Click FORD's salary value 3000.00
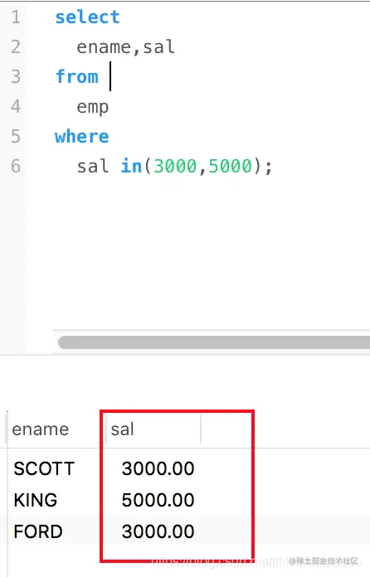The width and height of the screenshot is (370, 577). pyautogui.click(x=158, y=531)
